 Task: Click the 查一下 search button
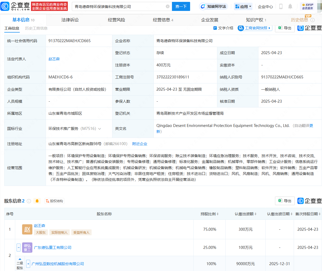[x=181, y=6]
